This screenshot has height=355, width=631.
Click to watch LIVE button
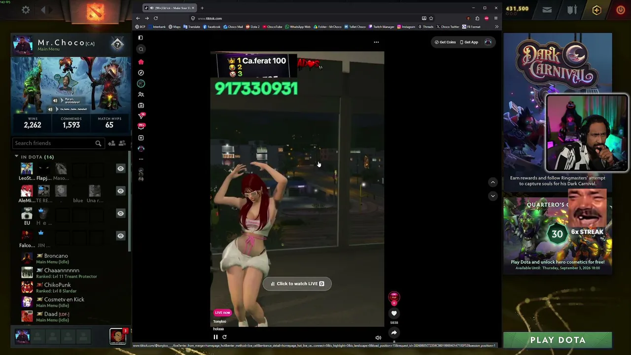tap(297, 284)
